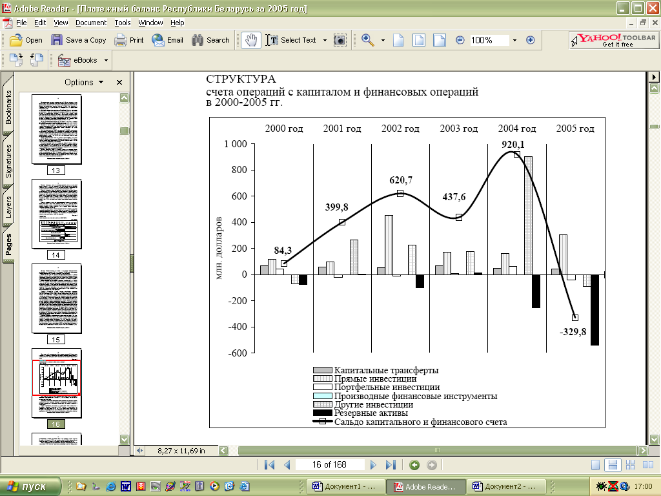
Task: Switch to the Layers side tab
Action: [x=8, y=206]
